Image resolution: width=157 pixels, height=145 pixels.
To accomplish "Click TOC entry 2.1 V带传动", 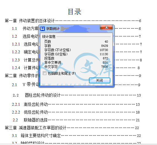I will (x=25, y=84).
